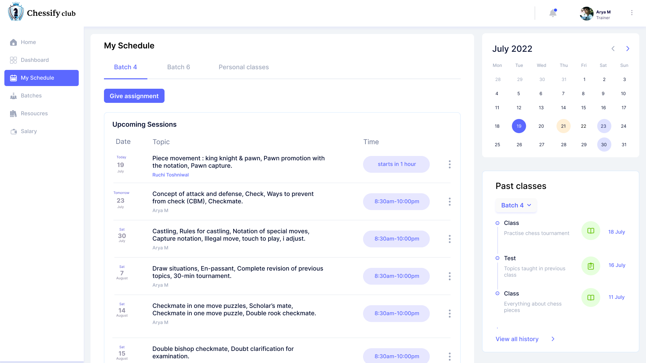Open the test icon for 16 July
The height and width of the screenshot is (363, 646).
(x=590, y=266)
